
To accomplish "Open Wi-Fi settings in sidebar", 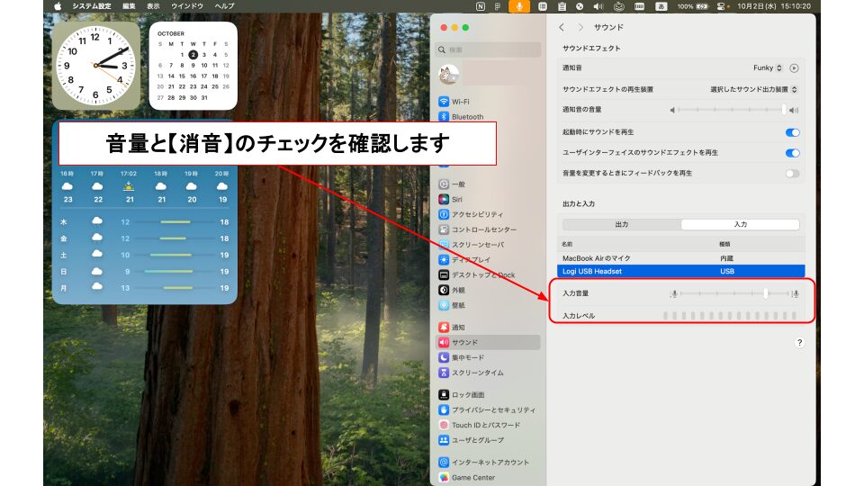I will click(x=460, y=102).
